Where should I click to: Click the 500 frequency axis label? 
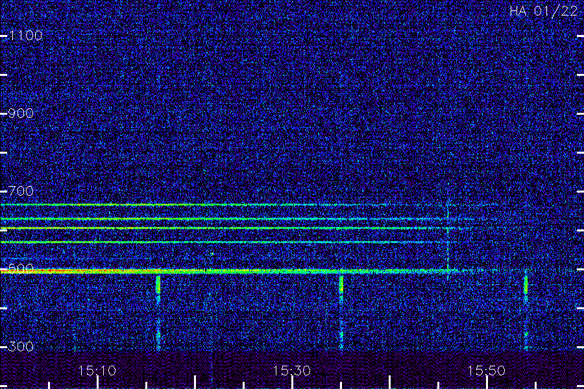coord(21,269)
